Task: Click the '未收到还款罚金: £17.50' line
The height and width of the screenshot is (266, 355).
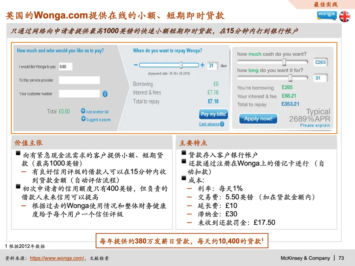Action: [236, 223]
